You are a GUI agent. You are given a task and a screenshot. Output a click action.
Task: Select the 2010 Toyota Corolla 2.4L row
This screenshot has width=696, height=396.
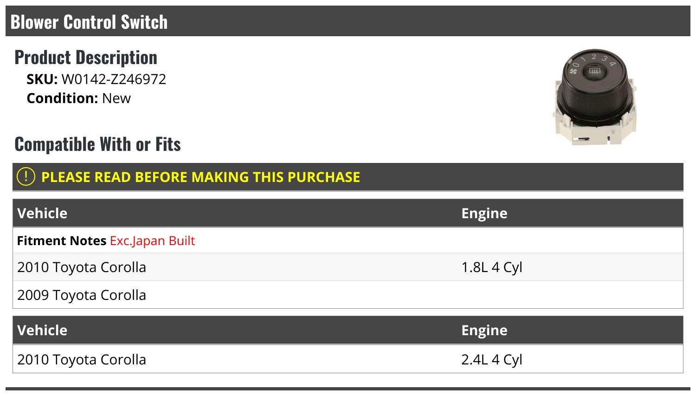348,359
